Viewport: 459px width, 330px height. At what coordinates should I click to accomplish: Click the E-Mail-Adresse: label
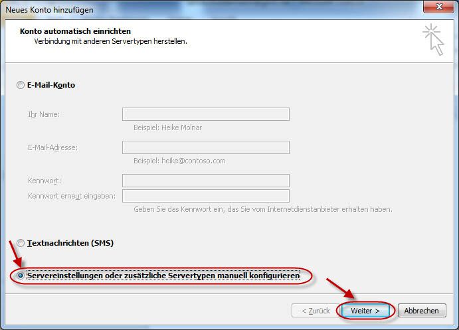(53, 147)
